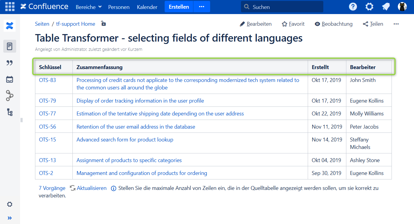Click the page tree icon in sidebar
The height and width of the screenshot is (224, 414).
(10, 112)
